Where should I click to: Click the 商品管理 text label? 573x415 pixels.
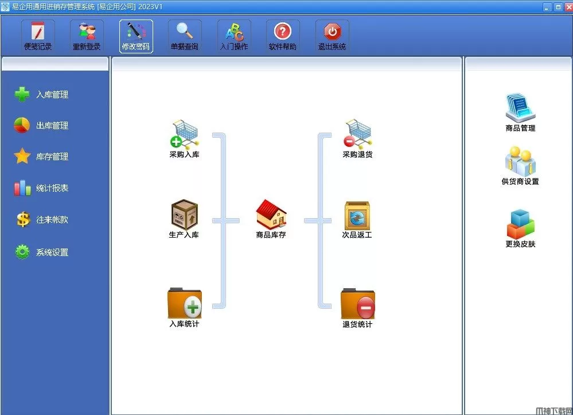tap(521, 128)
